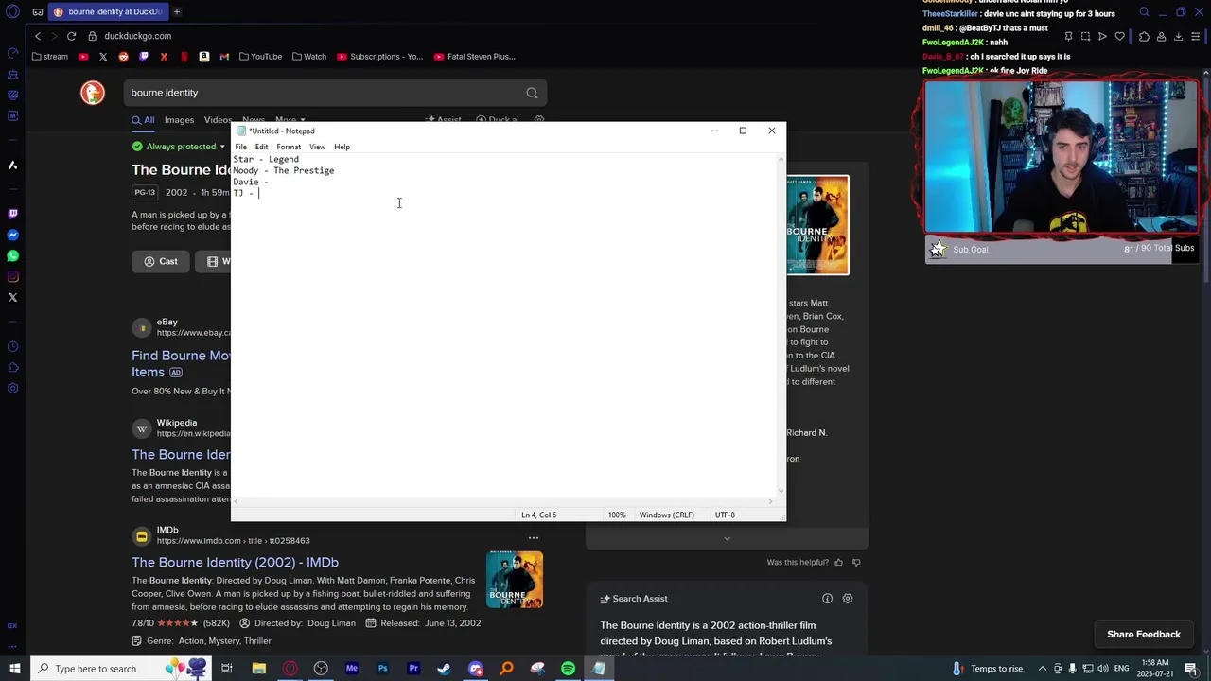Screen dimensions: 1211x681
Task: Expand the info panel with the down chevron
Action: 727,539
